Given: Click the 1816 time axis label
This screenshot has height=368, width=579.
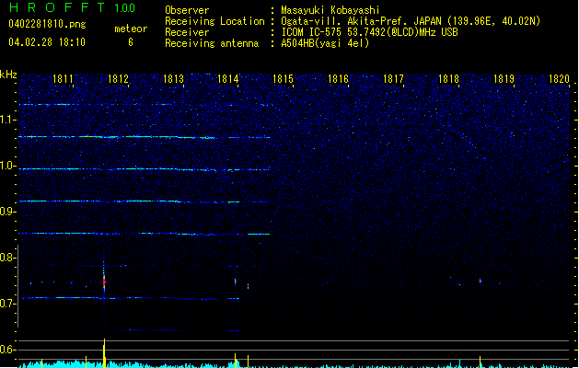Looking at the screenshot, I should point(338,79).
